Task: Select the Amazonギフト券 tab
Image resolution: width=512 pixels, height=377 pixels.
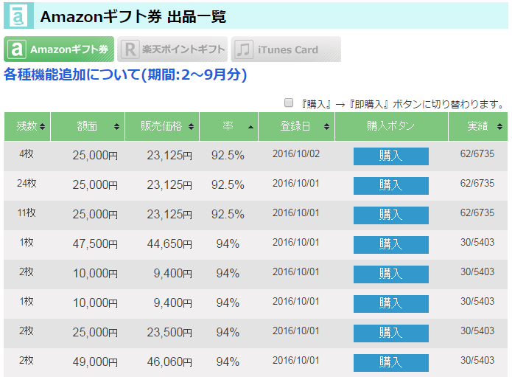Action: [x=59, y=49]
